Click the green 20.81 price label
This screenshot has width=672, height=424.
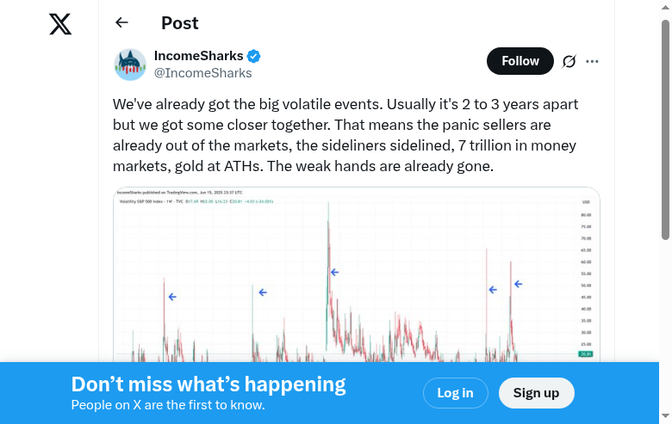pyautogui.click(x=585, y=353)
